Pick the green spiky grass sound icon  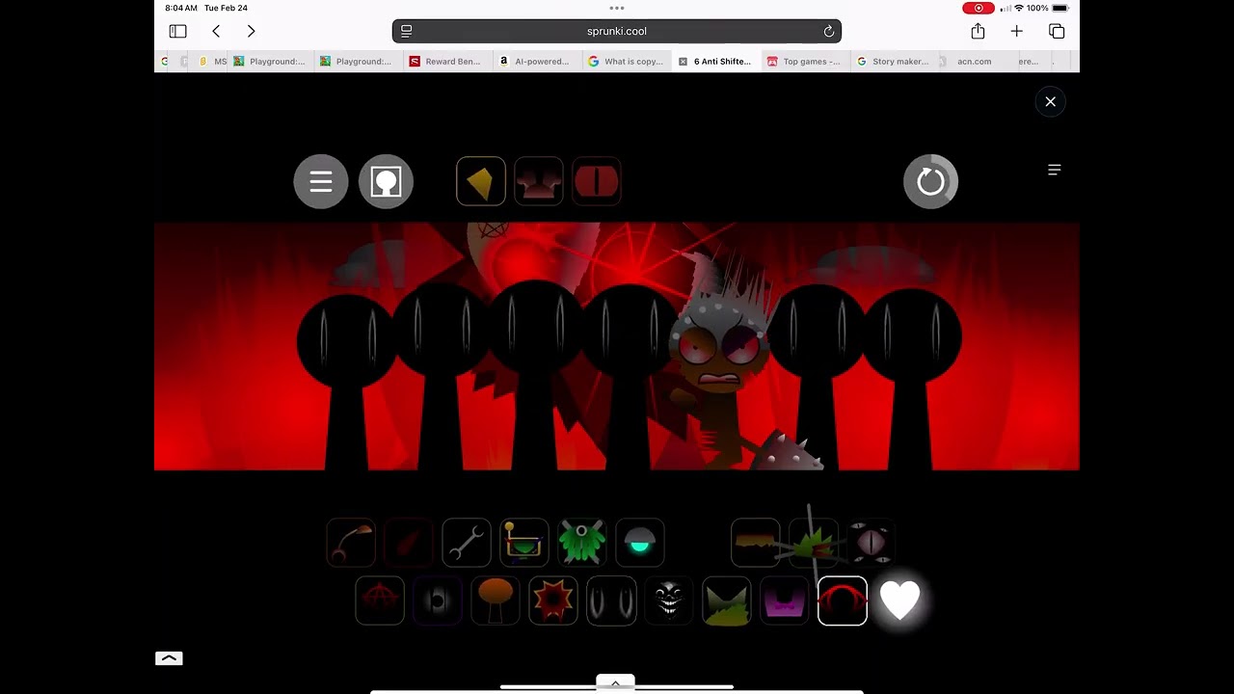point(814,542)
